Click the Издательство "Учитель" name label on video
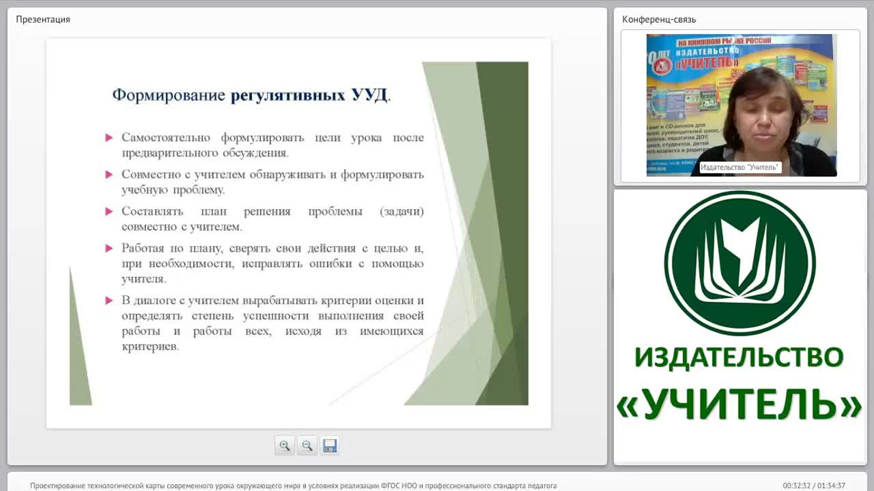The image size is (874, 491). pos(741,167)
